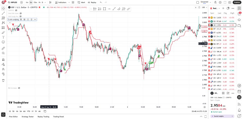Toggle the layout checkbox square beside Unnamed
Image resolution: width=242 pixels, height=119 pixels.
click(198, 3)
